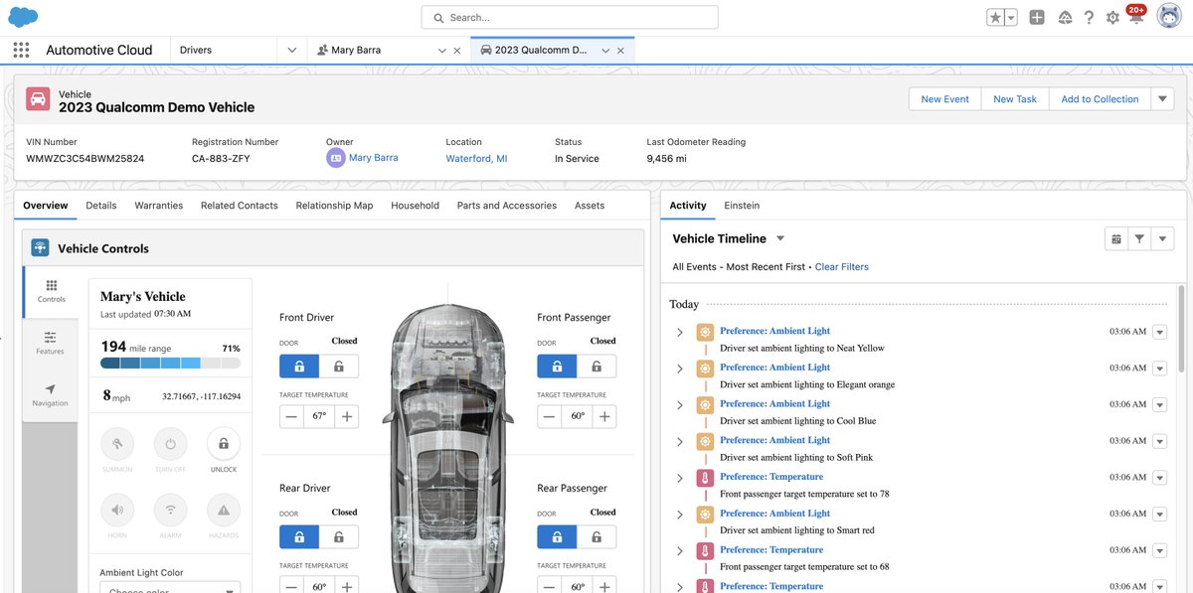This screenshot has width=1193, height=593.
Task: Activate the Summon vehicle control
Action: (x=117, y=445)
